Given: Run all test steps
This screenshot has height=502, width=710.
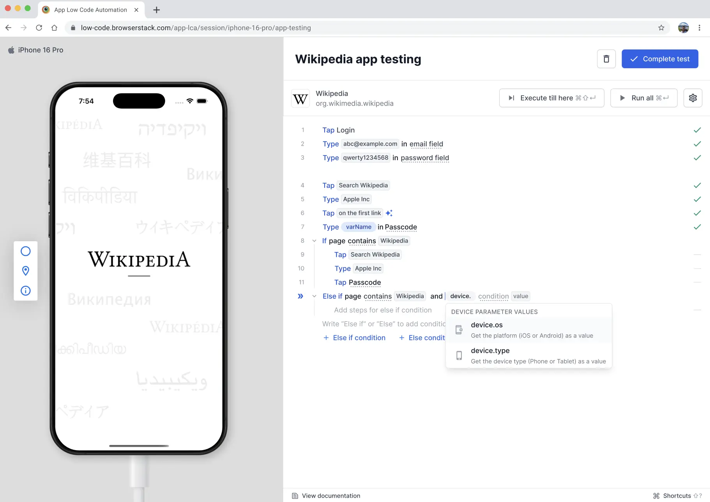Looking at the screenshot, I should pyautogui.click(x=644, y=98).
